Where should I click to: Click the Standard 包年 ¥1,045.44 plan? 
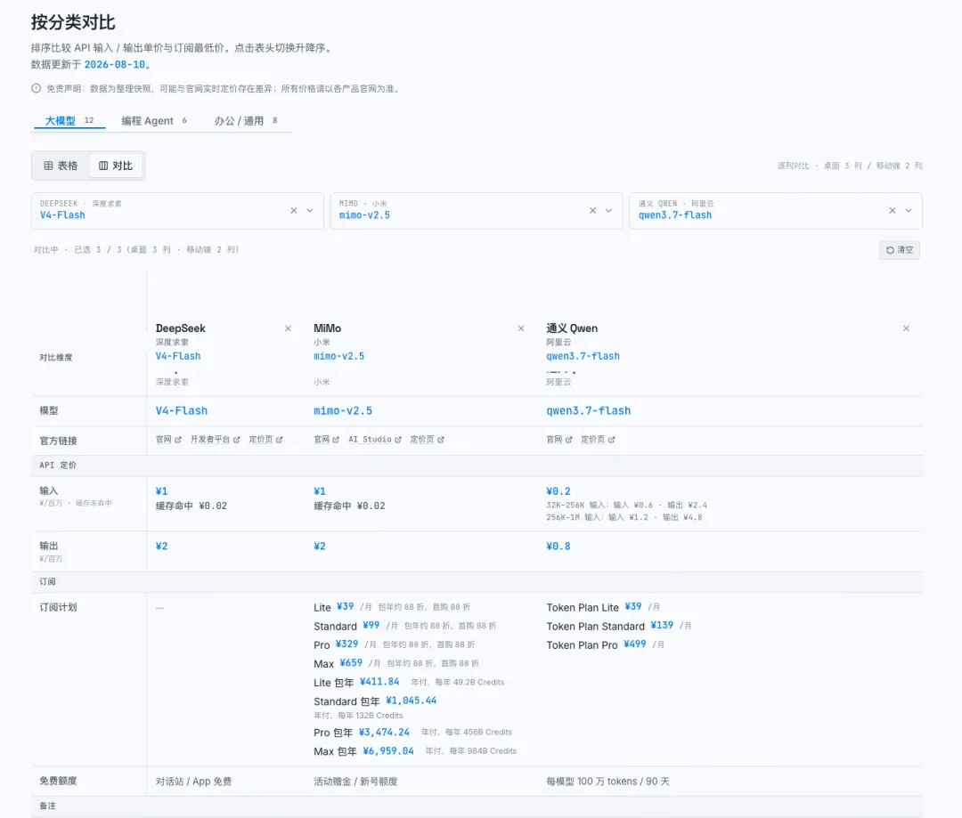coord(376,707)
